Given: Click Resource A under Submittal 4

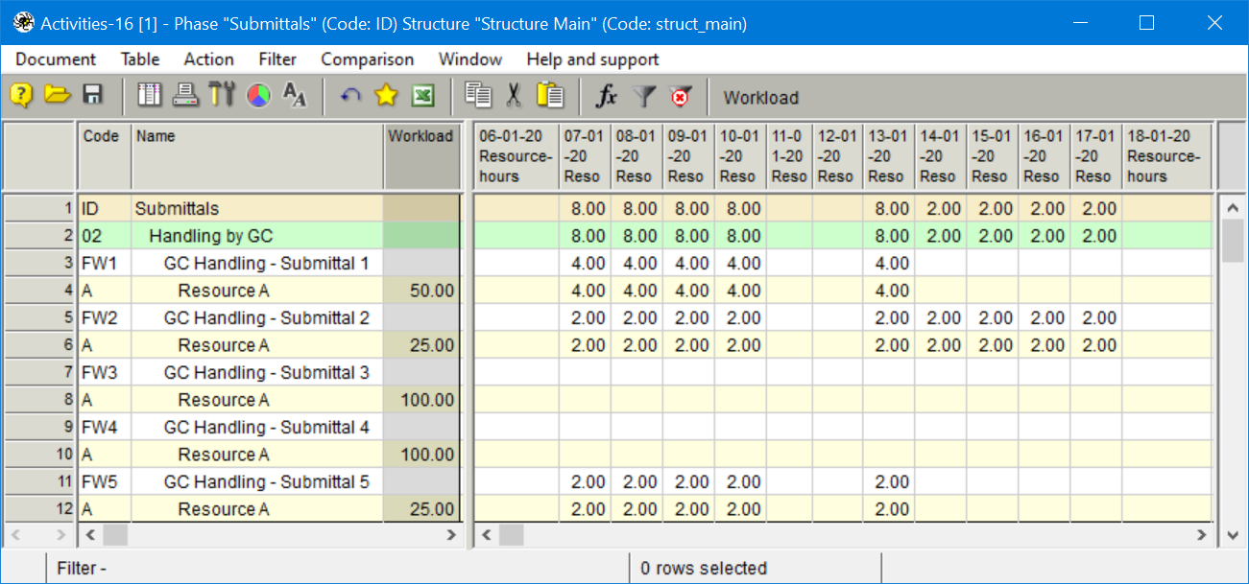Looking at the screenshot, I should 257,455.
